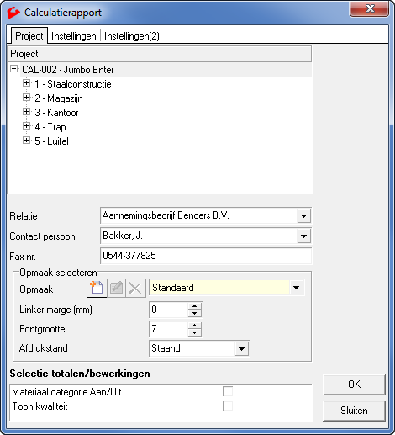
Task: Open the Afdrukstand dropdown
Action: pos(241,348)
